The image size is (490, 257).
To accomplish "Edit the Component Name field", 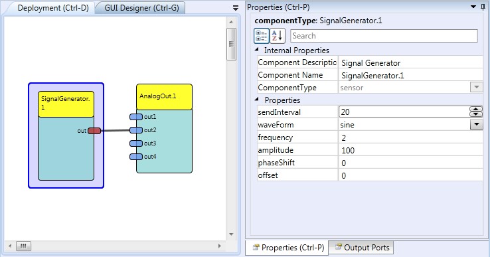I will (410, 75).
